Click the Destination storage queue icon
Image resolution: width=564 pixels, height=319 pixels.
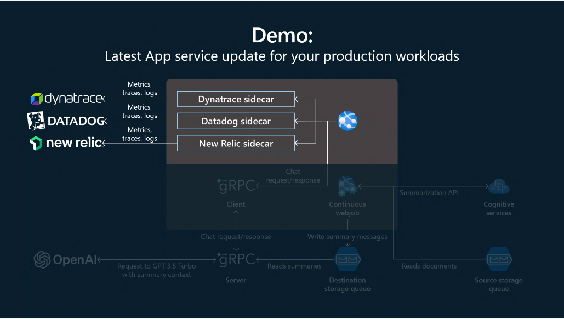(347, 259)
